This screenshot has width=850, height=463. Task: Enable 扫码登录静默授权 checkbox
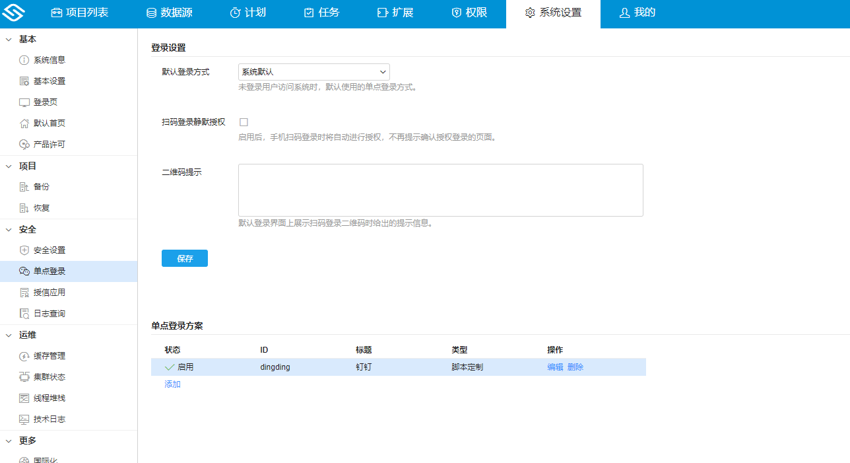pyautogui.click(x=244, y=122)
